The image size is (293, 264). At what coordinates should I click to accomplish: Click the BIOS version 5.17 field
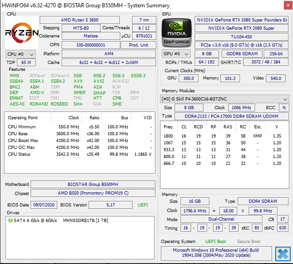coord(111,205)
